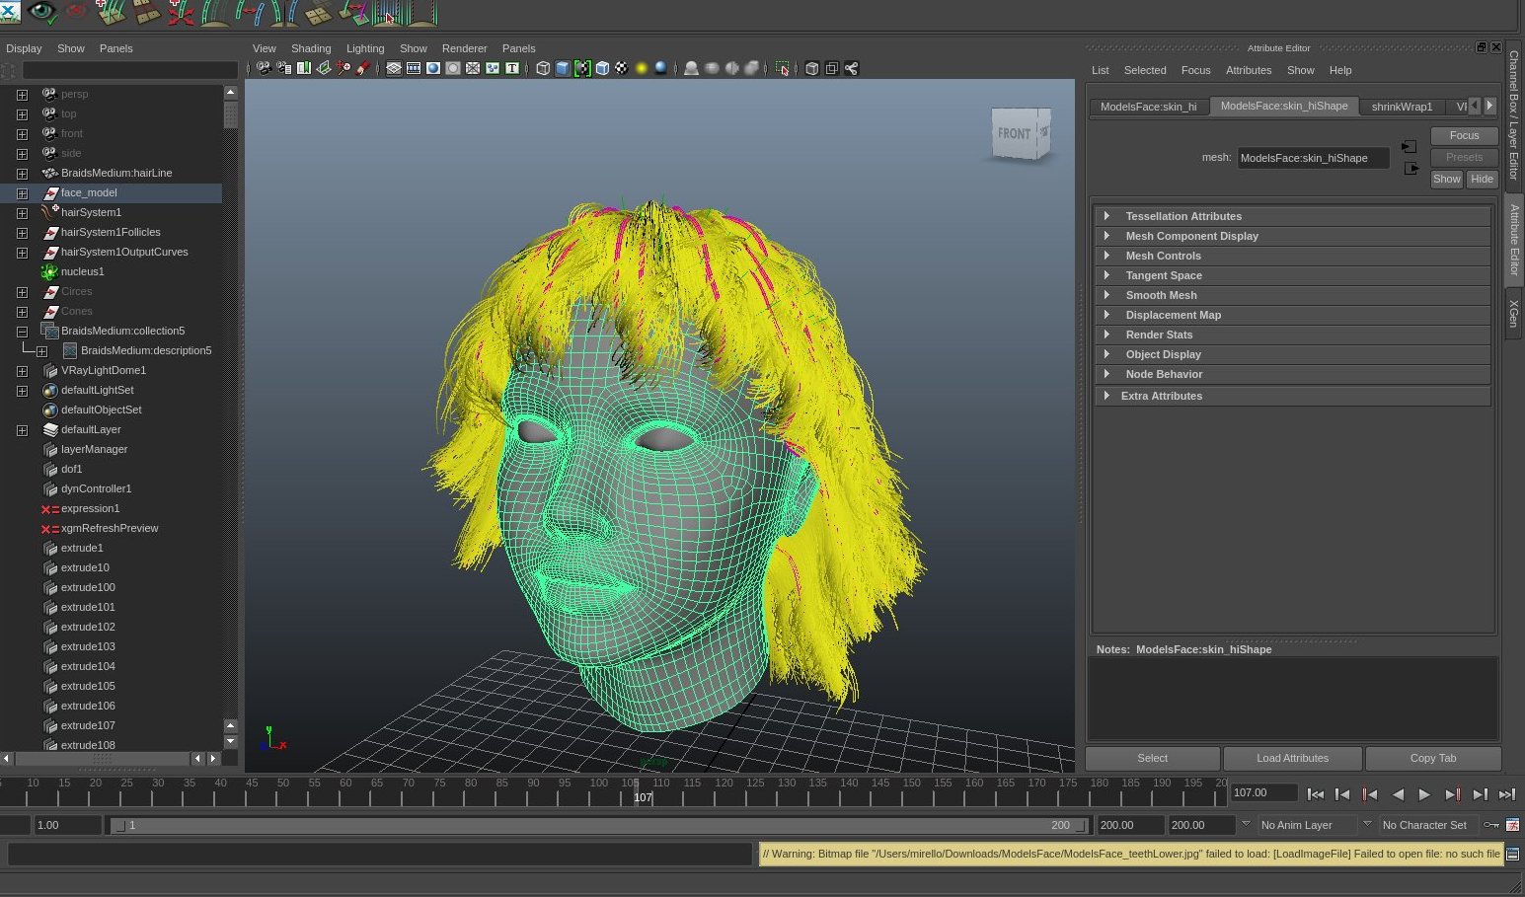Screen dimensions: 1525x897
Task: Open animation preferences icon
Action: (x=1512, y=825)
